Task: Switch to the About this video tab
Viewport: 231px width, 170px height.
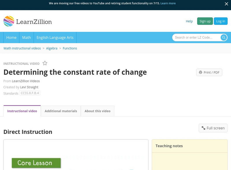Action: tap(97, 111)
